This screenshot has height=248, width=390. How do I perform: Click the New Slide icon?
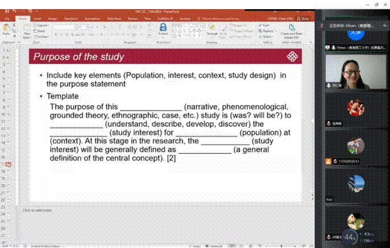click(26, 30)
